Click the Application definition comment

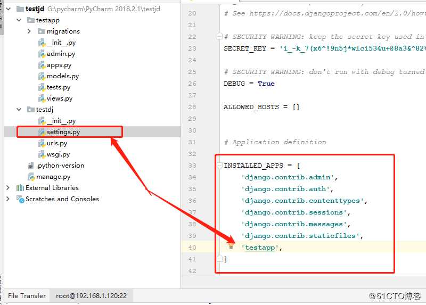click(275, 142)
